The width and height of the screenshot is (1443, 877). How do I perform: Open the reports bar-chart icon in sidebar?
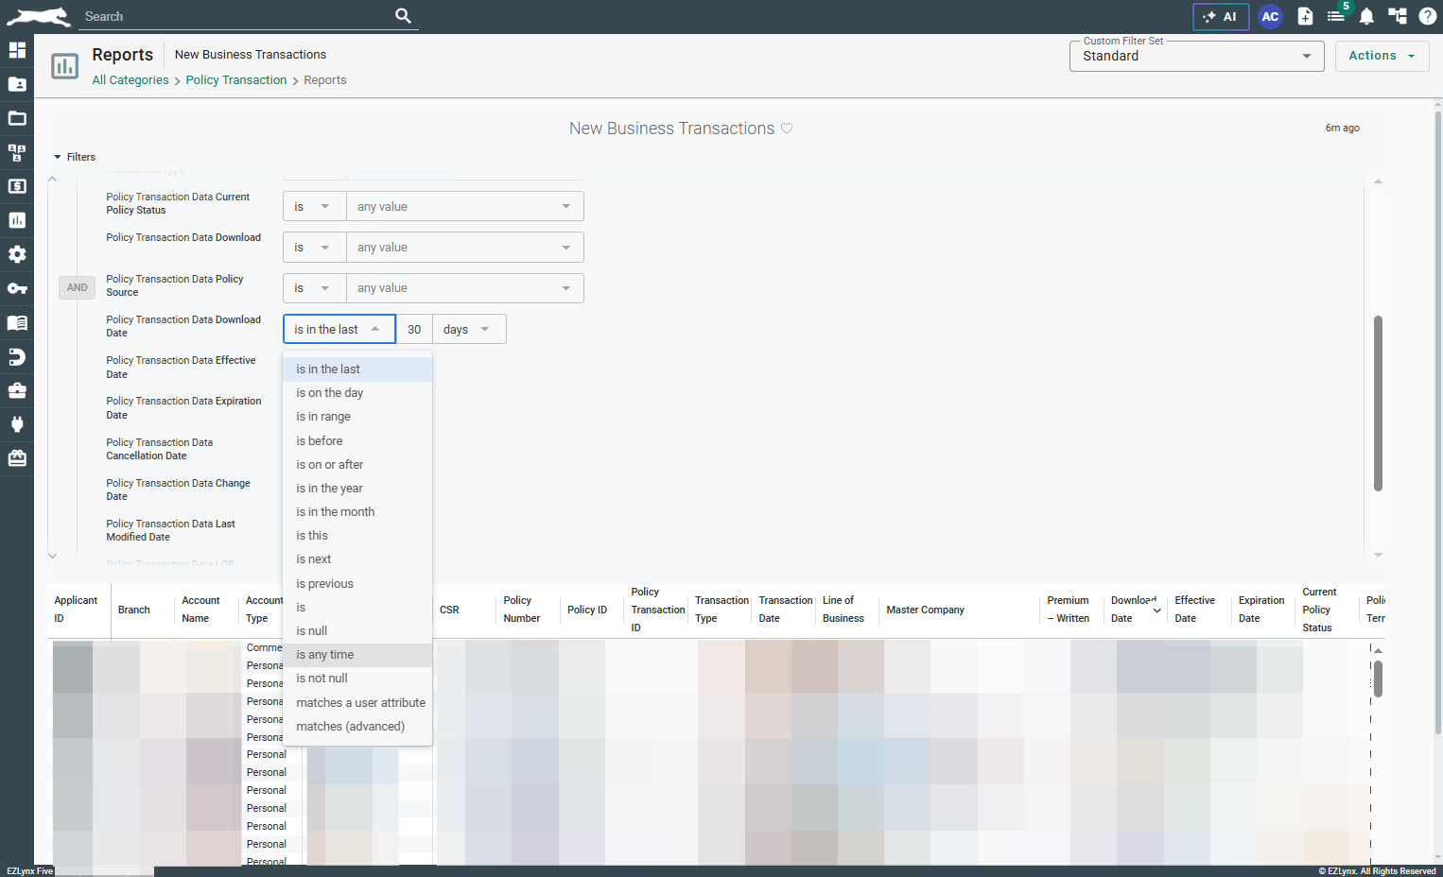tap(17, 220)
